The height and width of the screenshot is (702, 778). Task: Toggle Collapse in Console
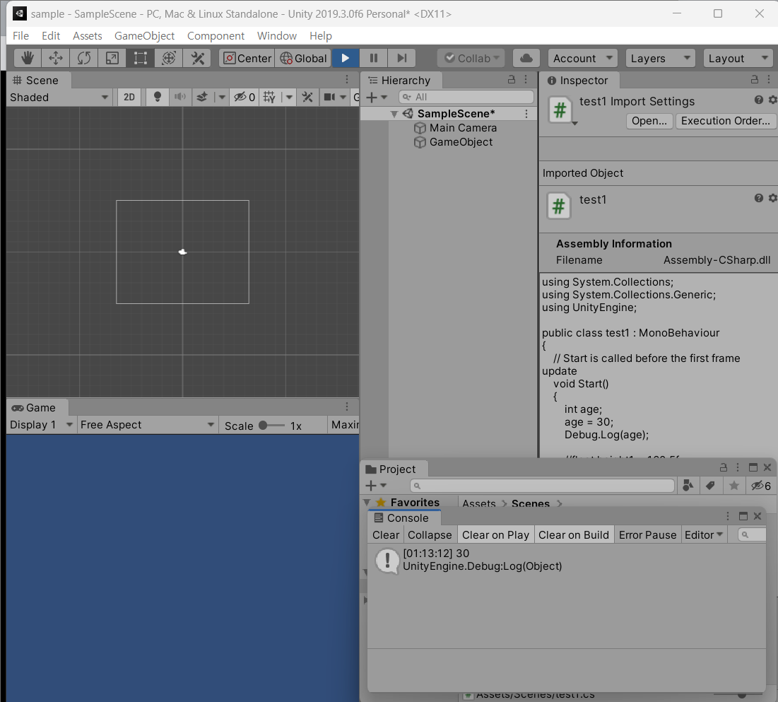pyautogui.click(x=430, y=534)
